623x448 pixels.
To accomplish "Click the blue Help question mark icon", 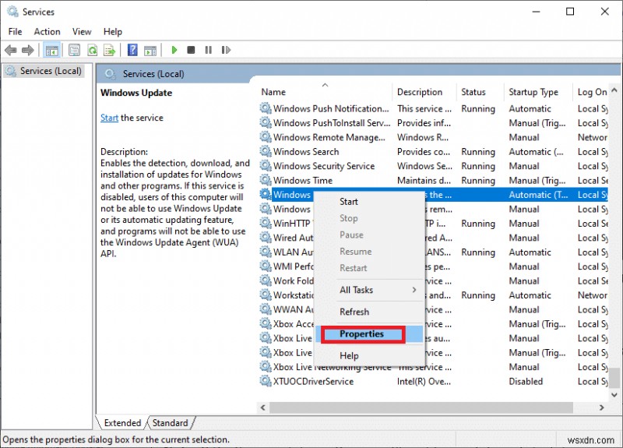I will pos(132,50).
